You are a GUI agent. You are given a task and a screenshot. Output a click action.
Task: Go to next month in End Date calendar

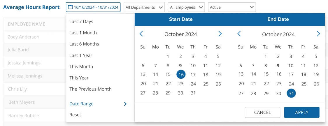point(318,34)
